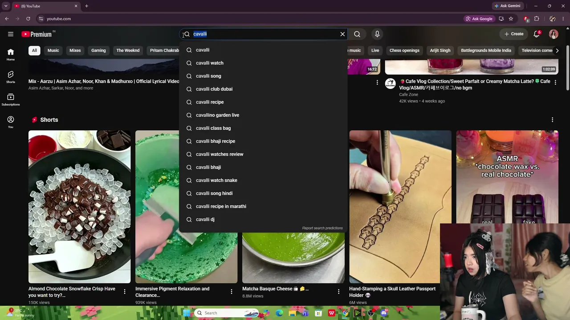Click the 'cavalli watches review' suggestion

tap(263, 154)
